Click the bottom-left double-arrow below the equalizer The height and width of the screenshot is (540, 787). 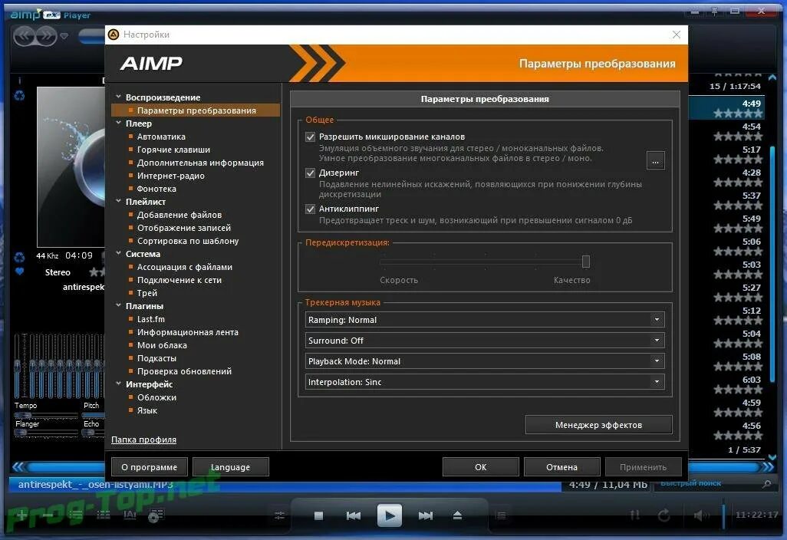(18, 466)
